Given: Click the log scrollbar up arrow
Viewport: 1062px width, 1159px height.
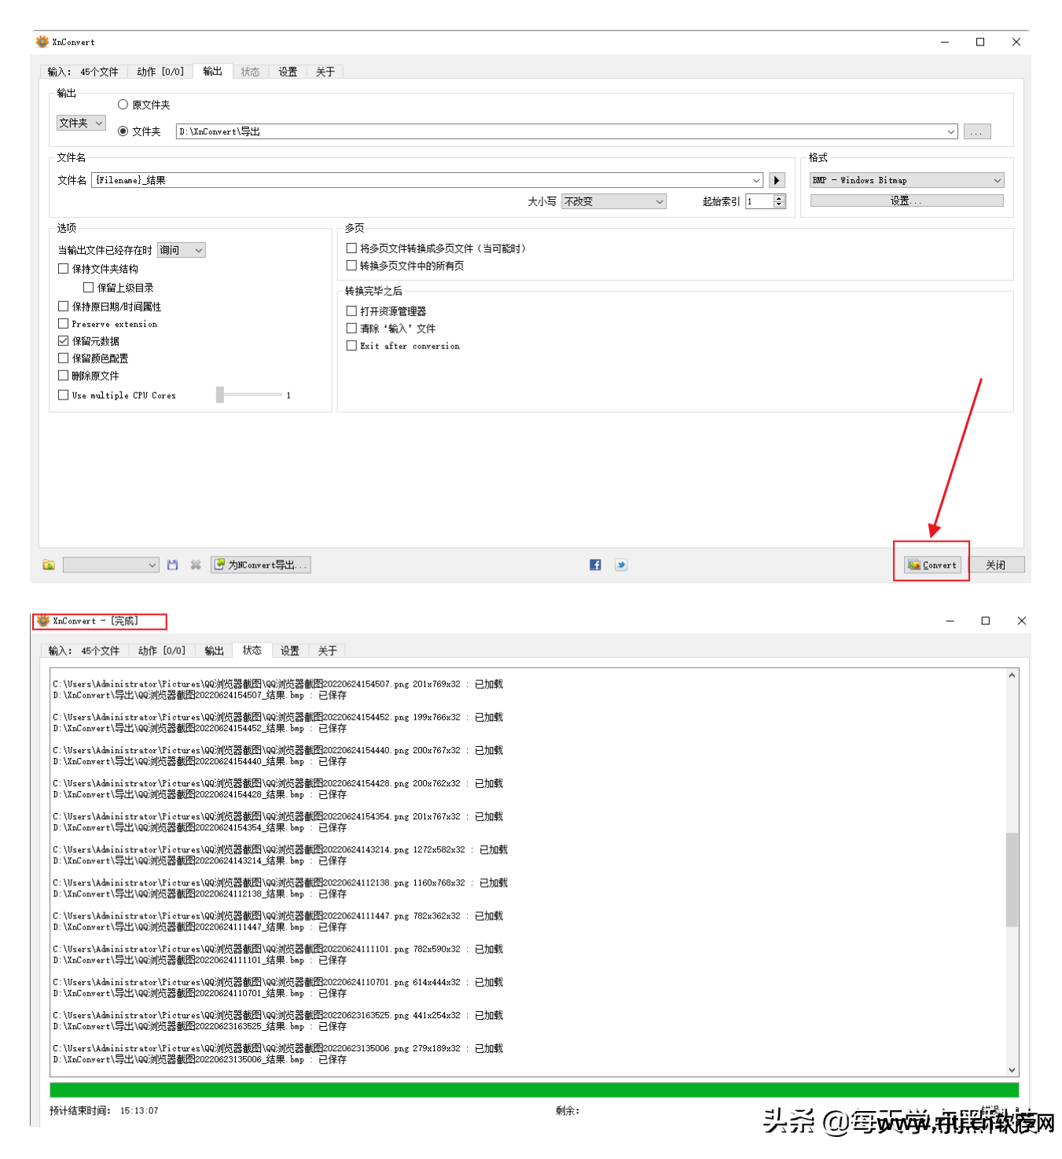Looking at the screenshot, I should [1012, 675].
